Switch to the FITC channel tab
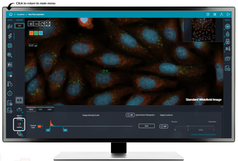238x161 pixels. point(41,110)
